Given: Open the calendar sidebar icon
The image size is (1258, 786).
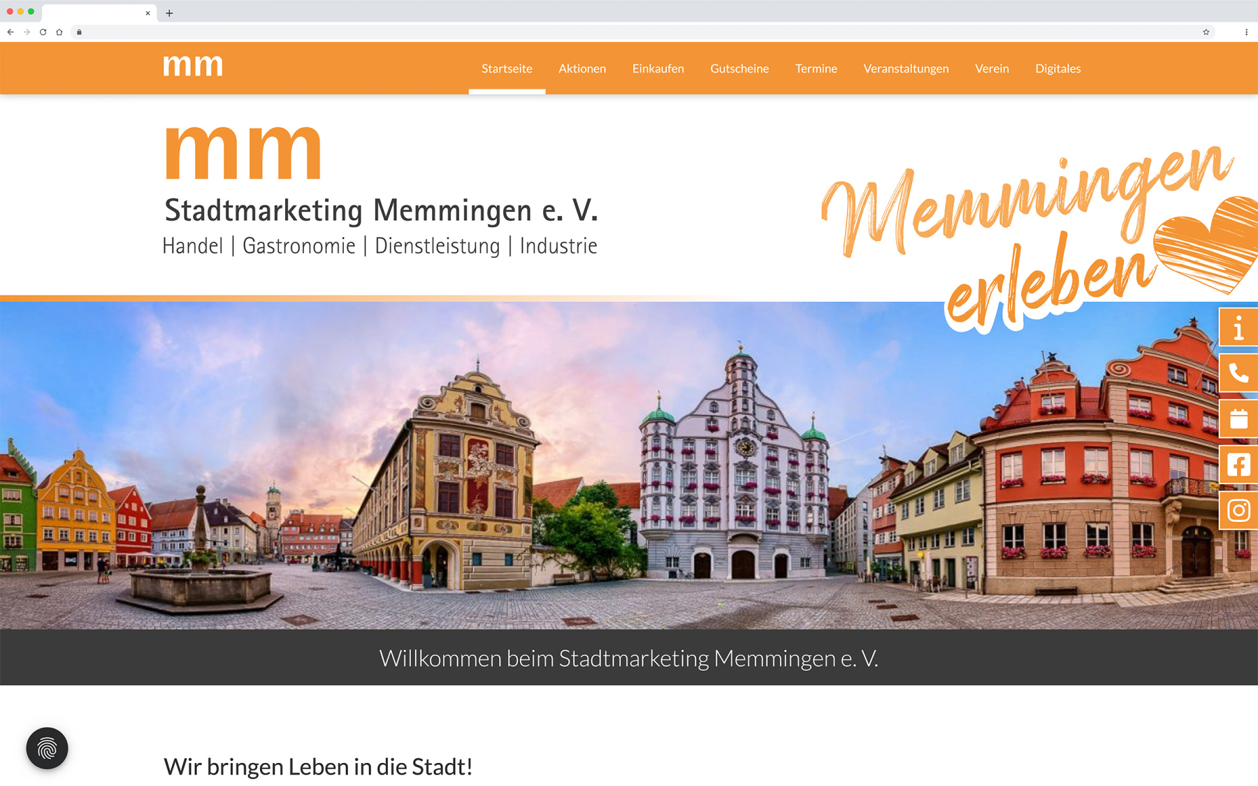Looking at the screenshot, I should pos(1238,419).
